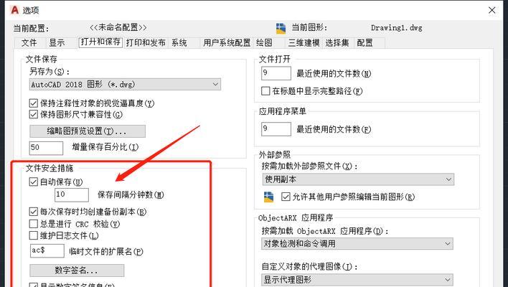Viewport: 508px width, 287px height.
Task: Expand the 使用副本 external reference dropdown
Action: [358, 179]
